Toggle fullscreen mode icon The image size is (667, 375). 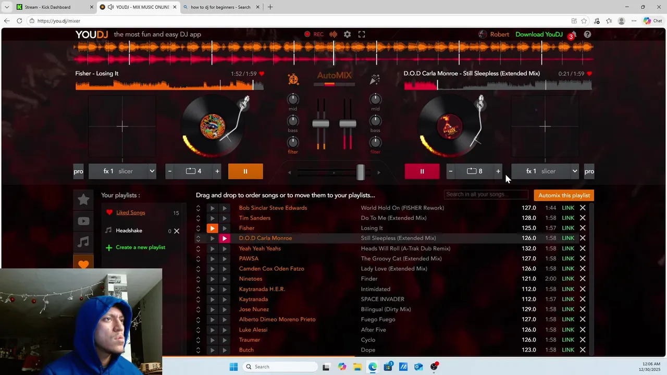(362, 34)
